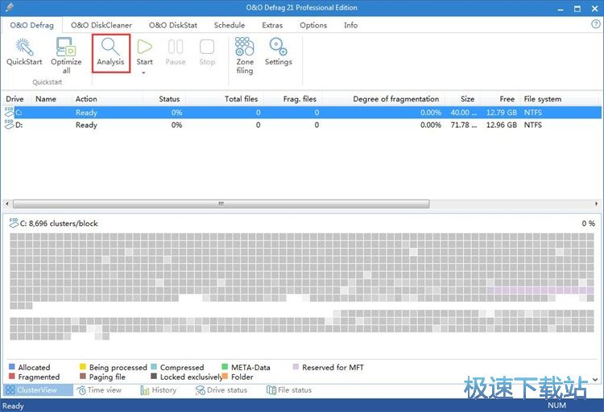This screenshot has height=412, width=604.
Task: Show the Time view
Action: (99, 390)
